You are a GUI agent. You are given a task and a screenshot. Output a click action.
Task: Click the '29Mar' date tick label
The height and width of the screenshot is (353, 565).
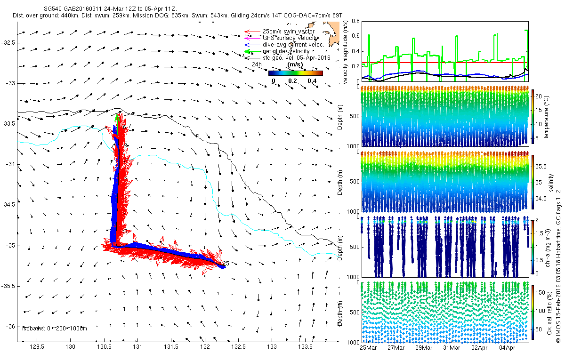(424, 348)
